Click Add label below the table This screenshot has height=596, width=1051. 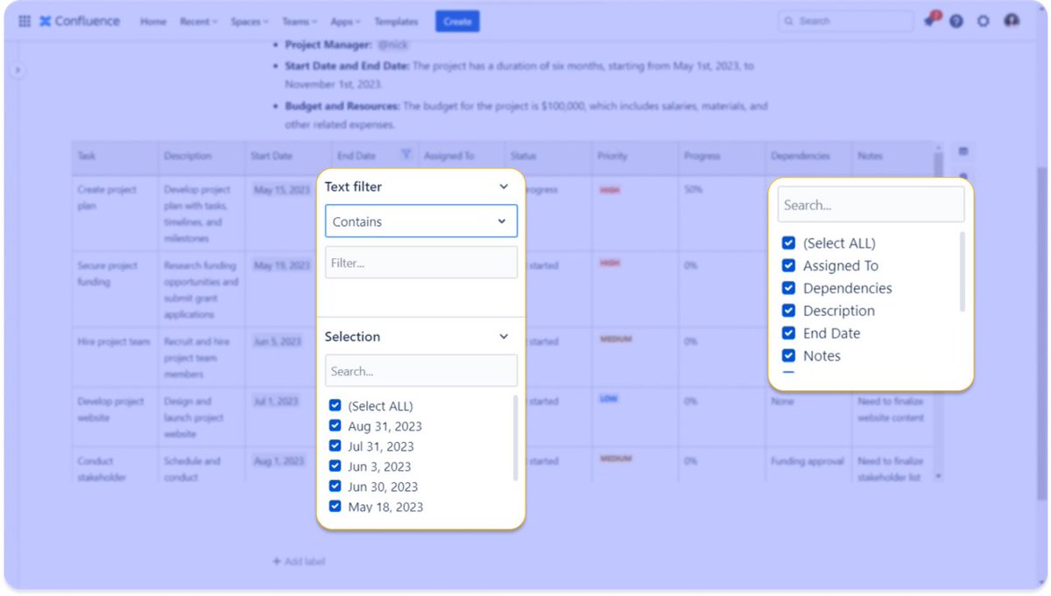(x=299, y=561)
